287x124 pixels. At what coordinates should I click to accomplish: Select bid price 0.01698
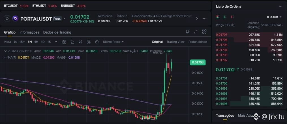click(x=221, y=94)
